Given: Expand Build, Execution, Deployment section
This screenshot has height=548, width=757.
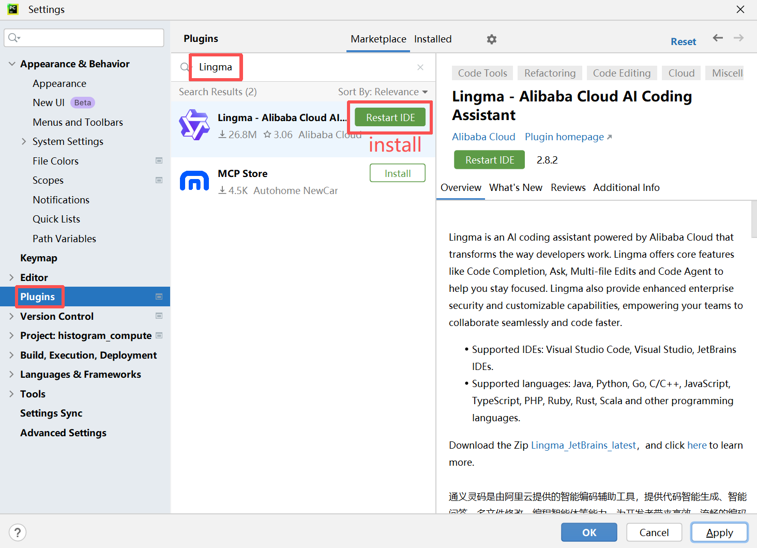Looking at the screenshot, I should [11, 355].
